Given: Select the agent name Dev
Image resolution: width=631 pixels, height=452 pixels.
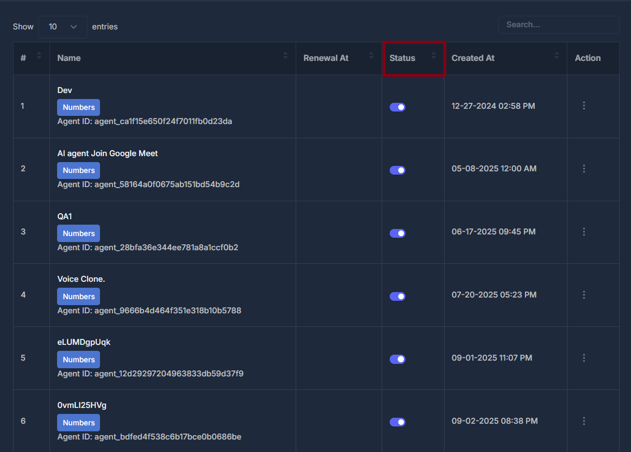Looking at the screenshot, I should point(64,90).
